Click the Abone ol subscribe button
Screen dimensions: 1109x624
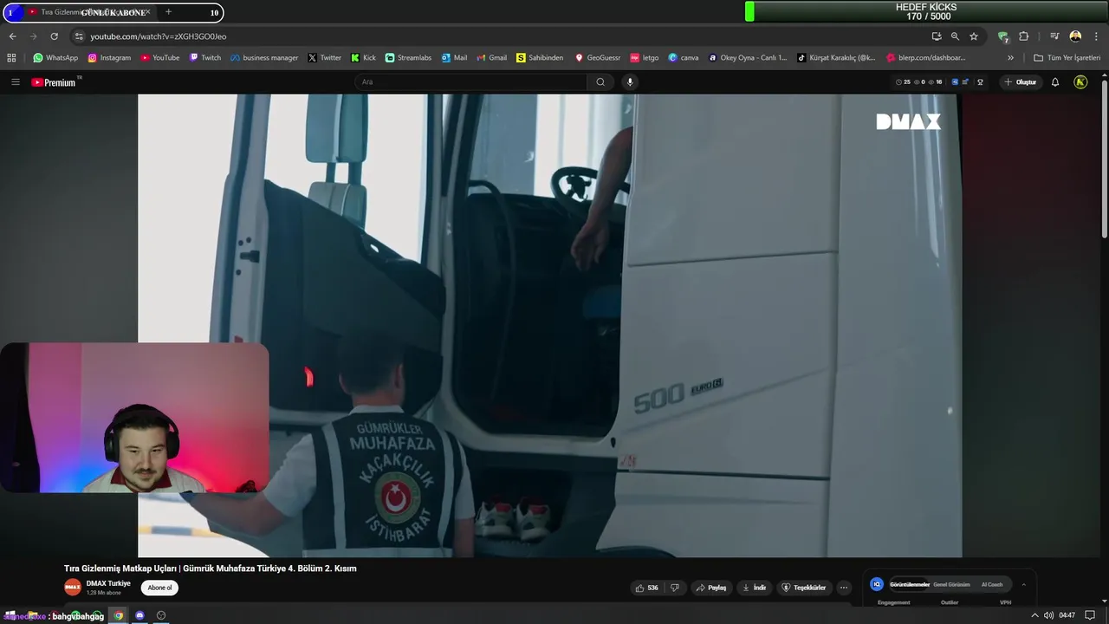point(159,588)
